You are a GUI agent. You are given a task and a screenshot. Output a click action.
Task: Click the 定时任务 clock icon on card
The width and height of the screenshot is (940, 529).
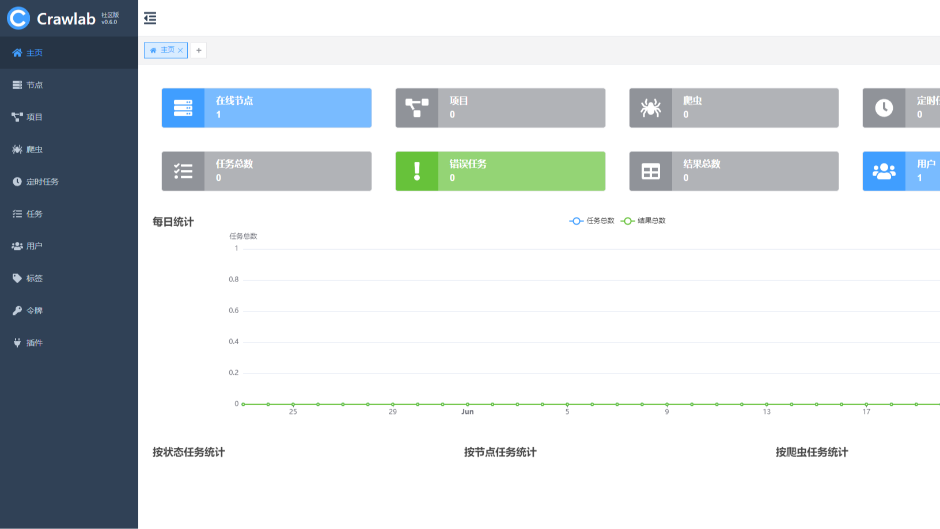point(884,108)
